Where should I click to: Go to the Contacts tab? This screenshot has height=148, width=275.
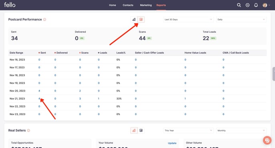128,5
